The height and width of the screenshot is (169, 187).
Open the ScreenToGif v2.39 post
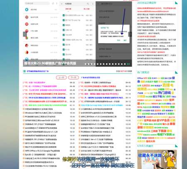point(42,121)
